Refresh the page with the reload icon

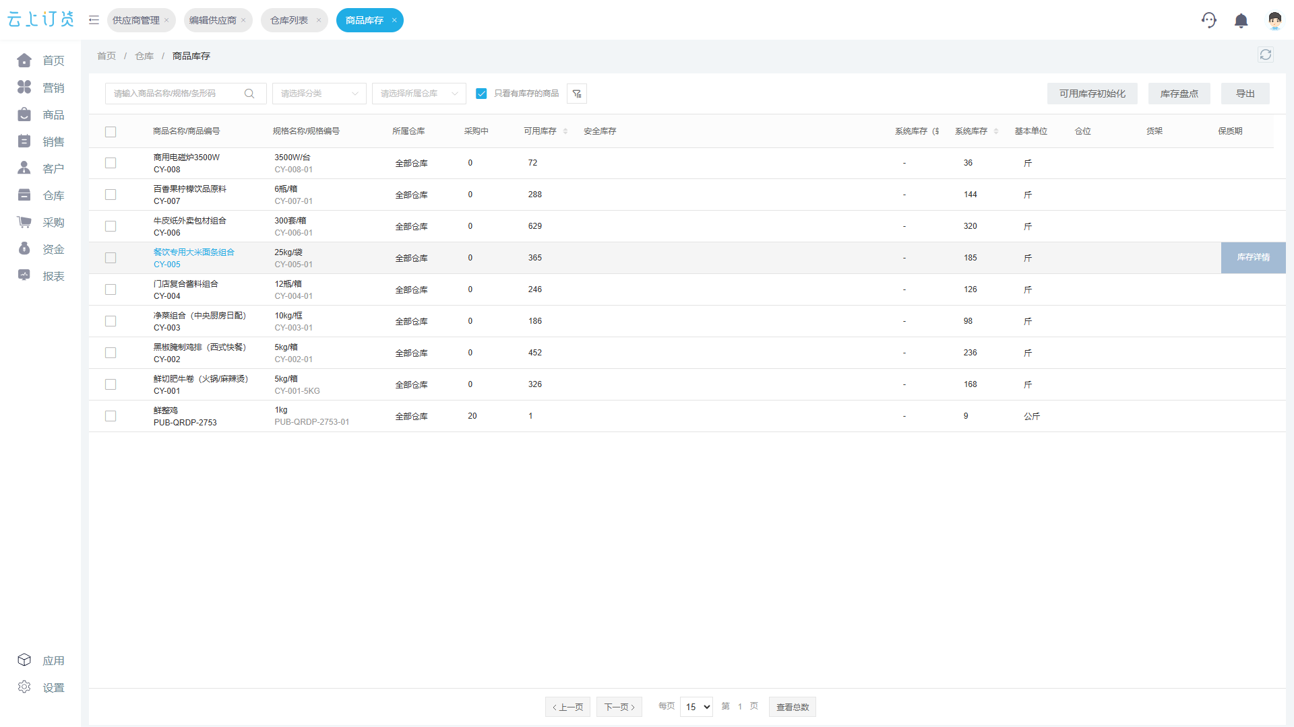(1266, 55)
